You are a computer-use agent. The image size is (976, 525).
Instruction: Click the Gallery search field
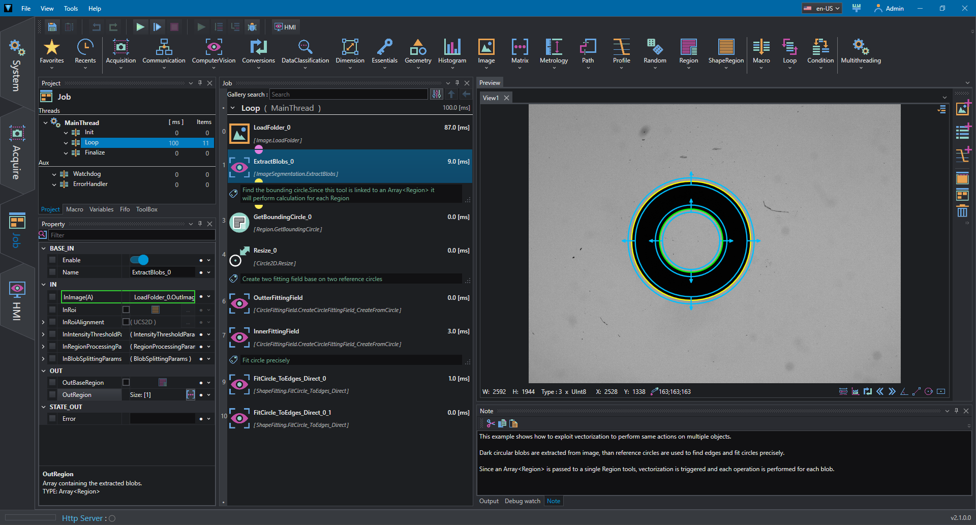click(x=348, y=95)
